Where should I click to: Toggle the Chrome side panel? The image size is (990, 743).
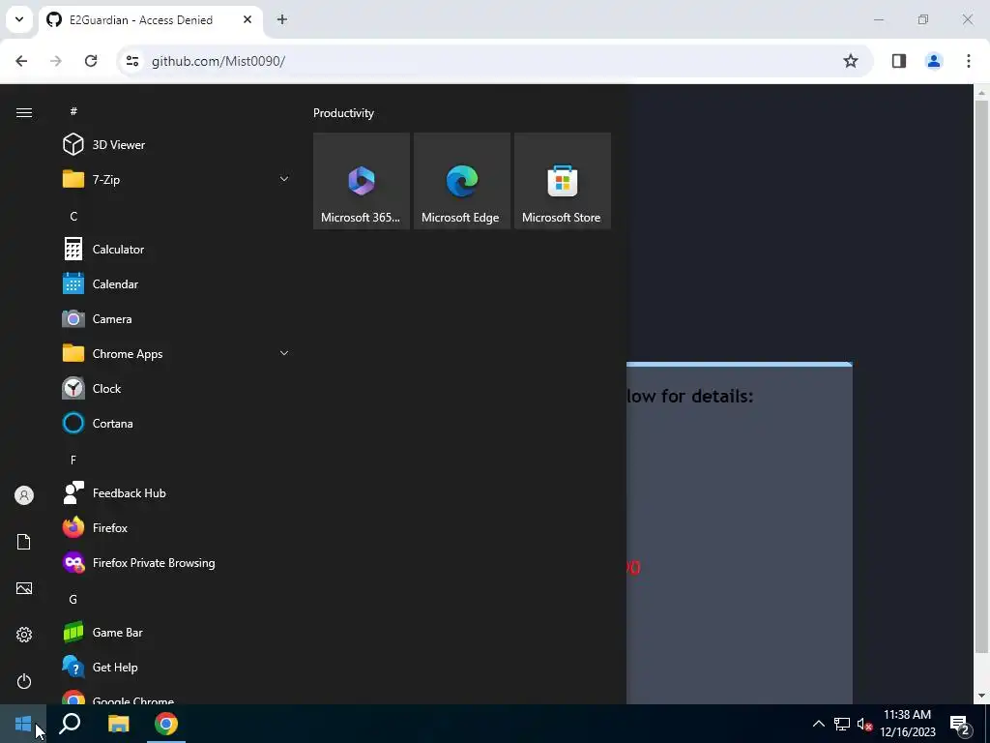(899, 61)
